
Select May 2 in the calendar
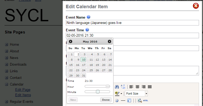click(77, 54)
